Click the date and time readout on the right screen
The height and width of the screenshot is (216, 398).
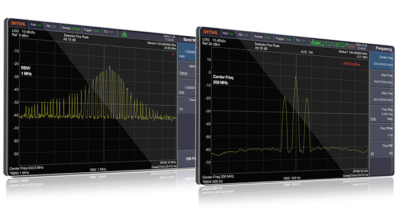click(x=361, y=47)
